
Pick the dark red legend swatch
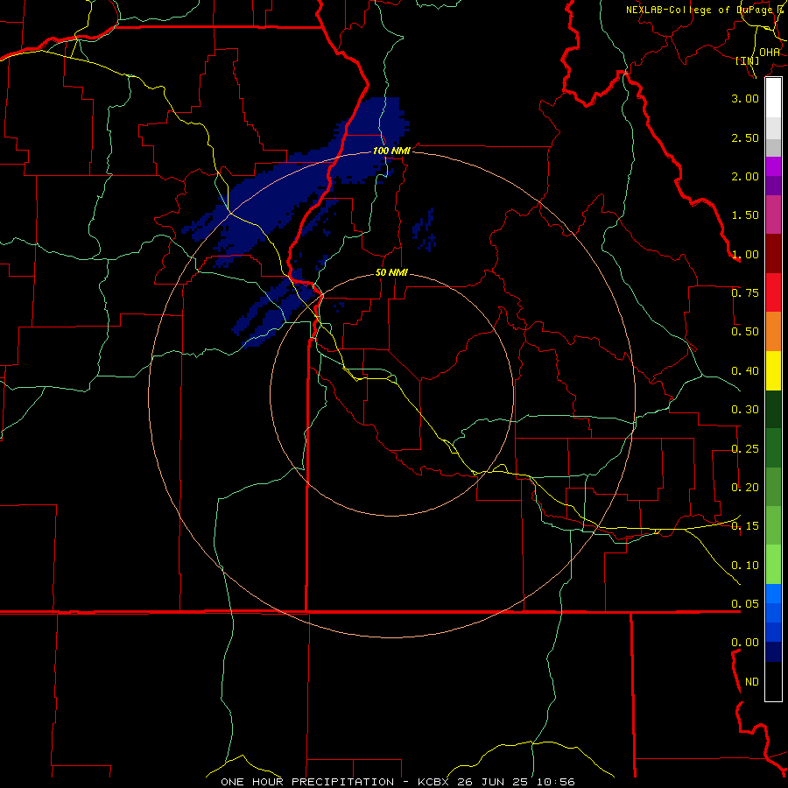click(x=773, y=254)
